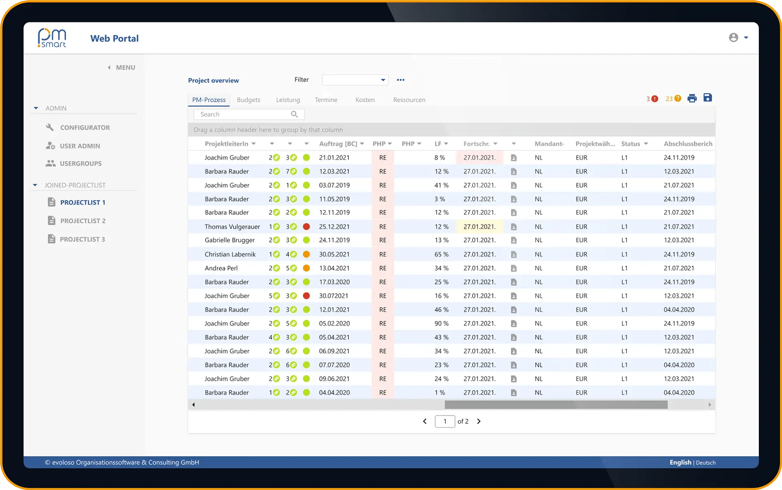Viewport: 782px width, 490px height.
Task: Switch to the Ressourcen tab
Action: pos(409,100)
